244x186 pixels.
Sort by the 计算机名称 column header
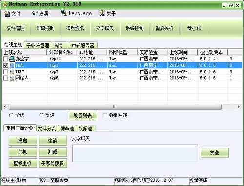point(62,52)
